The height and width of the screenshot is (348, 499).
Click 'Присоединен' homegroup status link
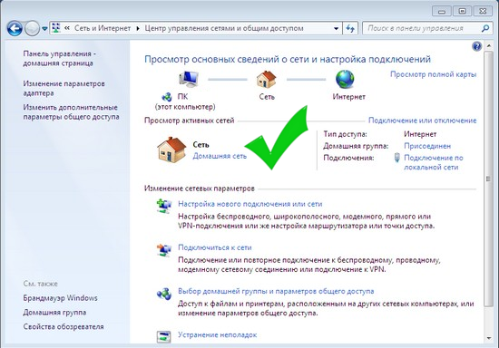click(427, 146)
